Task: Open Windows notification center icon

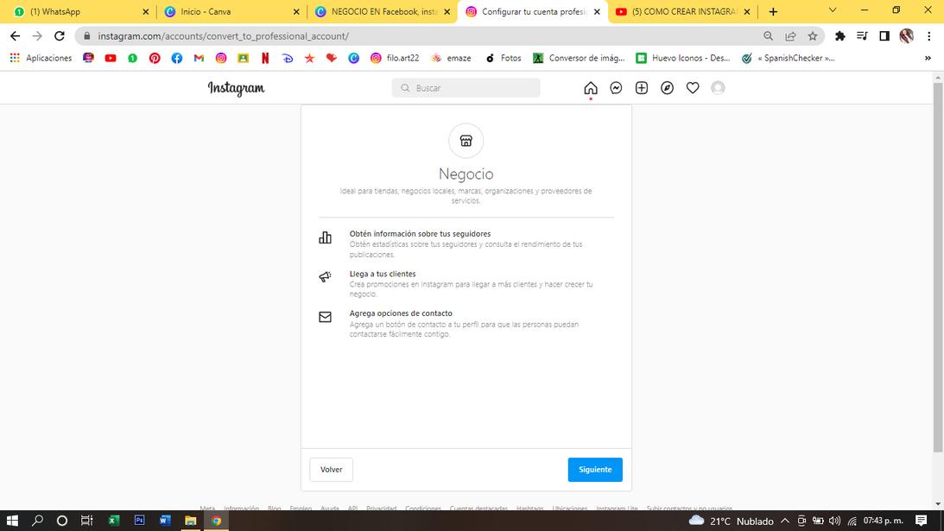Action: tap(922, 521)
